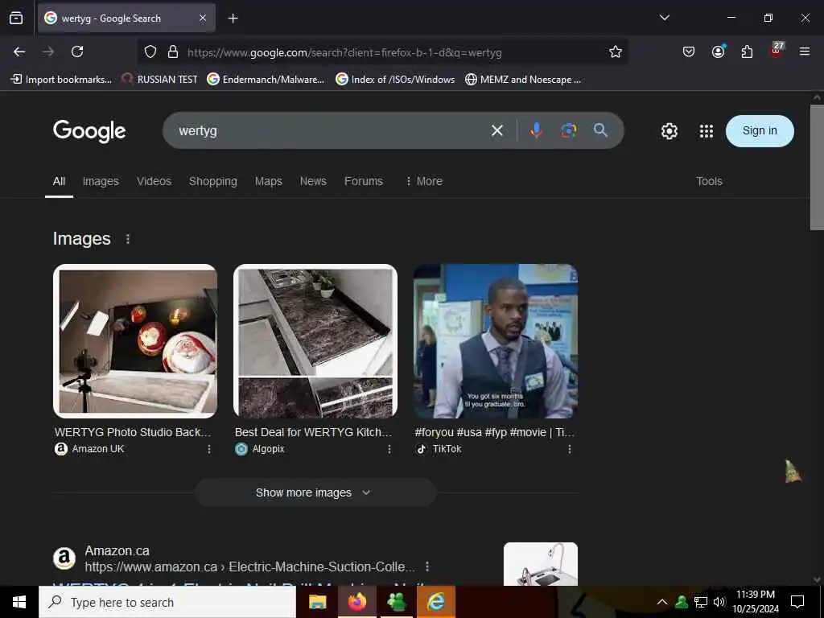Viewport: 824px width, 618px height.
Task: Start voice search with microphone
Action: coord(536,130)
